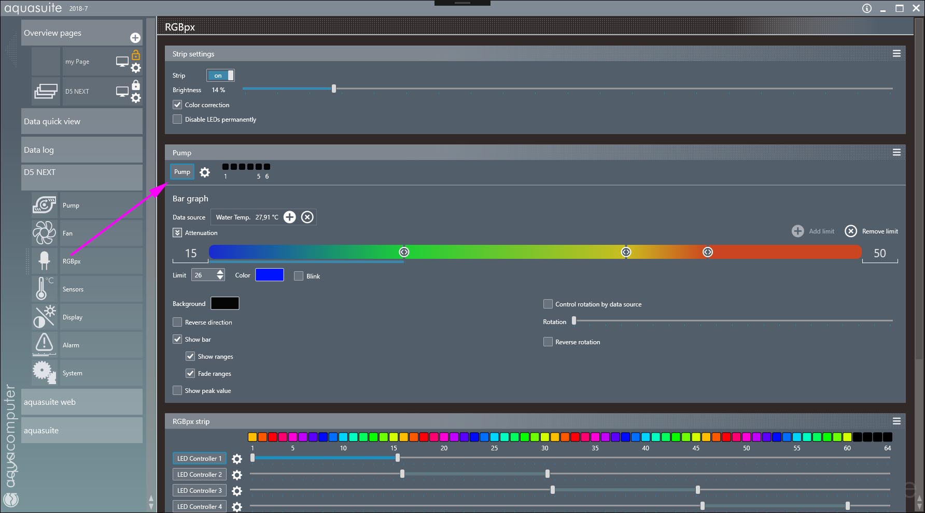This screenshot has width=925, height=513.
Task: Open the Pump section icon in sidebar
Action: click(45, 205)
